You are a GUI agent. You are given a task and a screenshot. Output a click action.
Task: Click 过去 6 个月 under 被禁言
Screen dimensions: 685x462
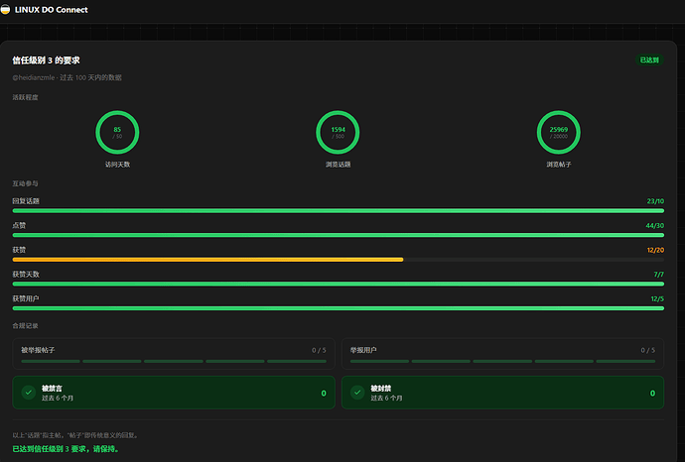[58, 399]
